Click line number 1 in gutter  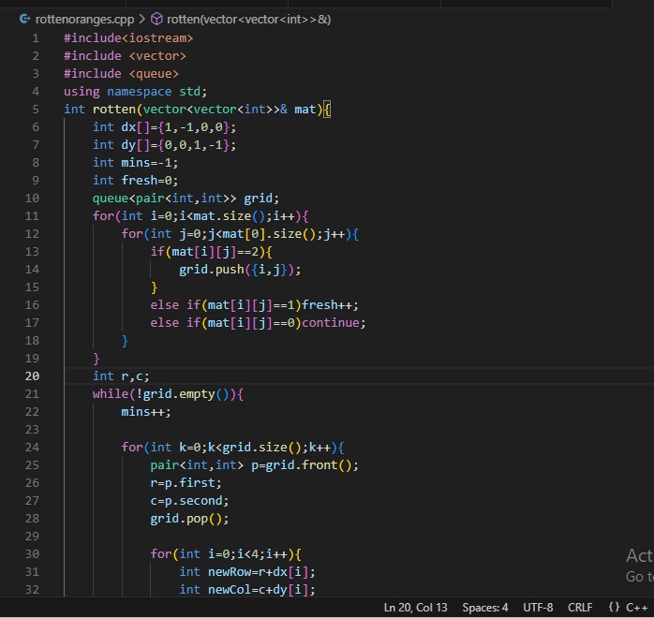(36, 37)
